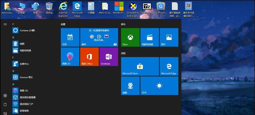The height and width of the screenshot is (115, 255).
Task: Jump to letter H section header
Action: (x=13, y=84)
